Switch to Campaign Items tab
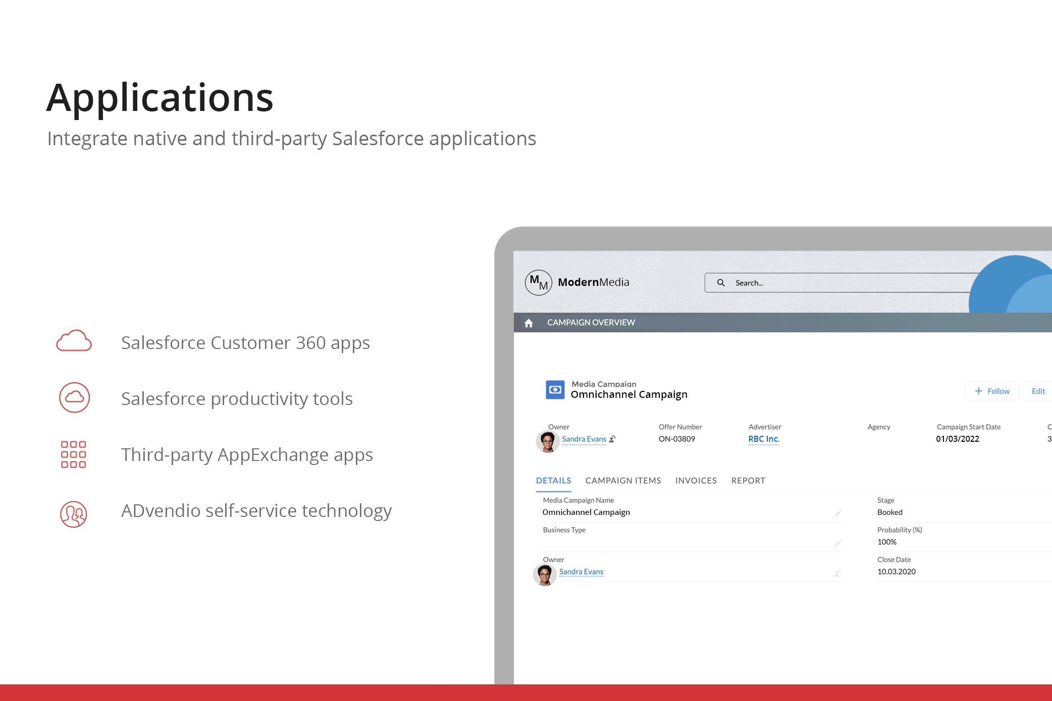Image resolution: width=1052 pixels, height=701 pixels. tap(623, 481)
